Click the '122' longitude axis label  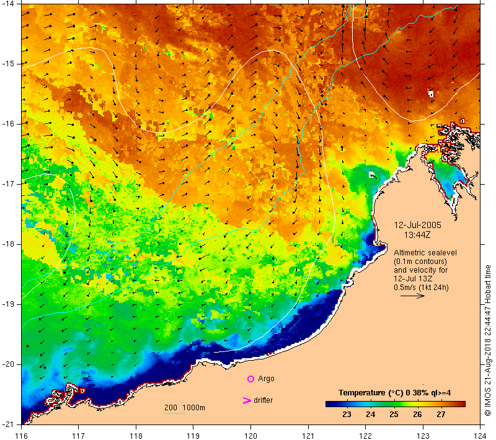coord(365,436)
